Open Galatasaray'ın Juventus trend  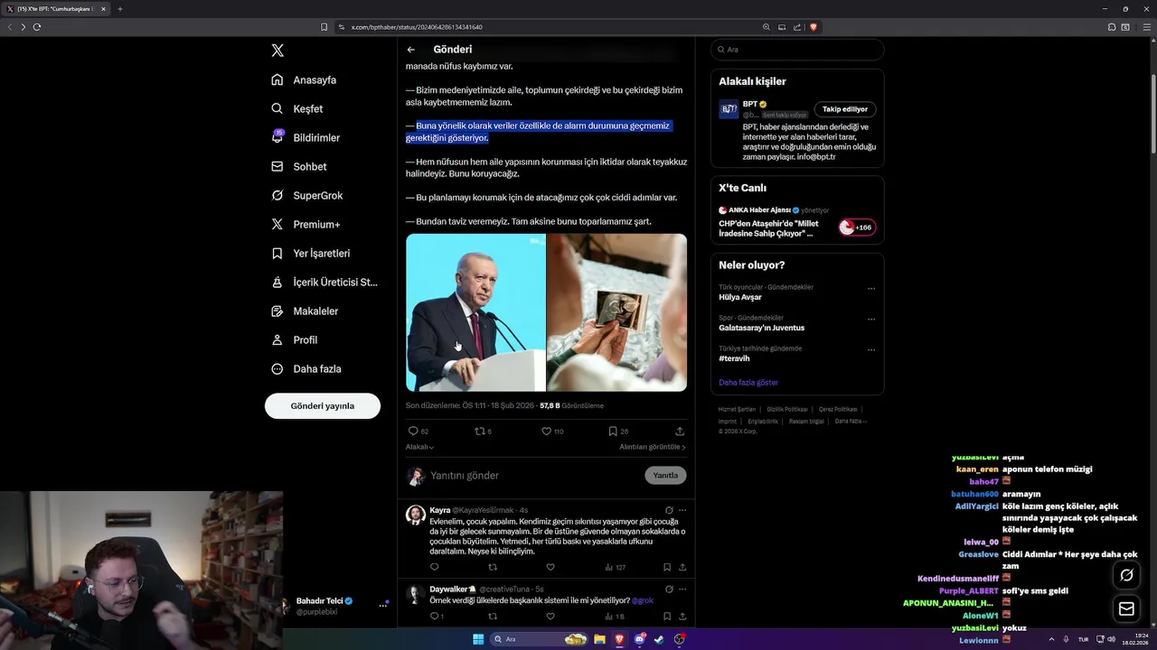(761, 328)
